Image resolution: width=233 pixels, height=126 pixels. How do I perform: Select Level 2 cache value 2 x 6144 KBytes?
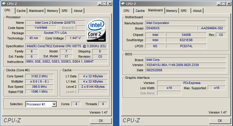93,87
